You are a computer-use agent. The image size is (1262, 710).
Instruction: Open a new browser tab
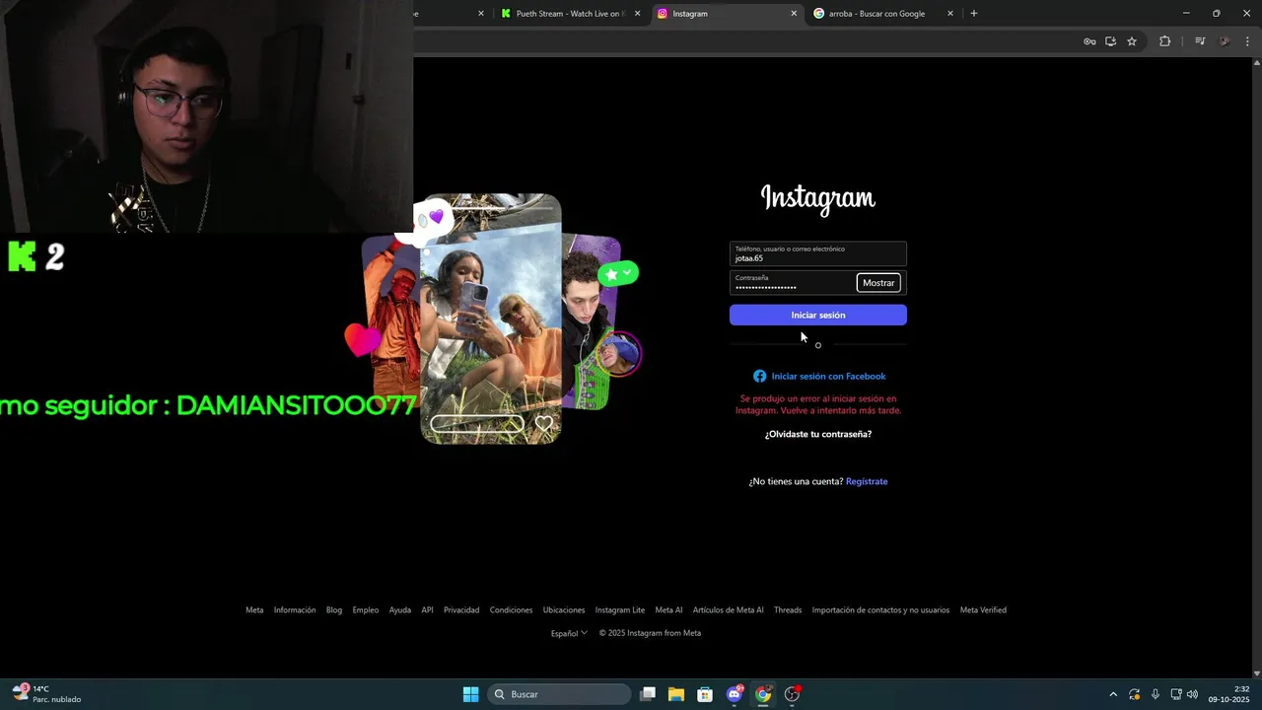pyautogui.click(x=974, y=14)
